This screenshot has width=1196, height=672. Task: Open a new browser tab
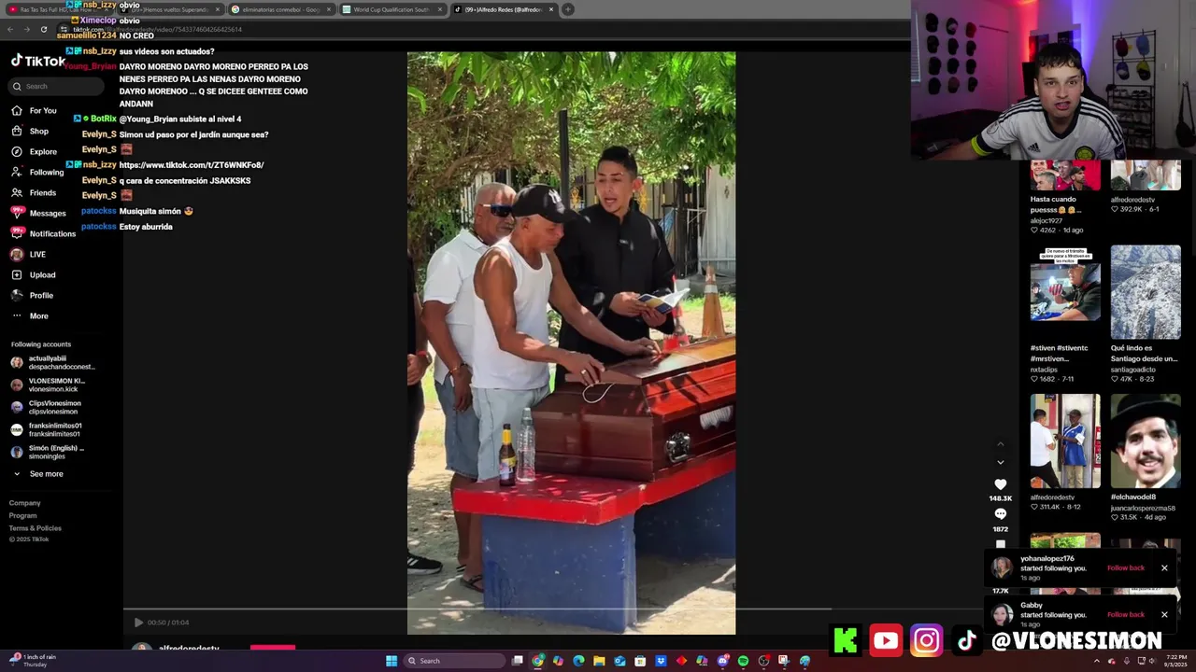[x=567, y=9]
